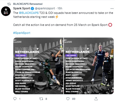115x103 pixels.
Task: Open the T20 squad image
Action: pos(38,66)
